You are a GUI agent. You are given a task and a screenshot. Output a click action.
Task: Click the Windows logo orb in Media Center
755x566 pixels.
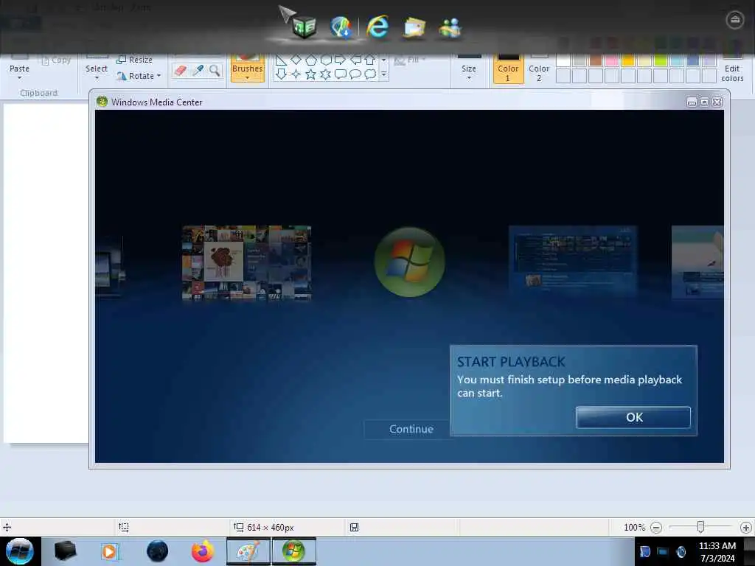click(x=410, y=262)
